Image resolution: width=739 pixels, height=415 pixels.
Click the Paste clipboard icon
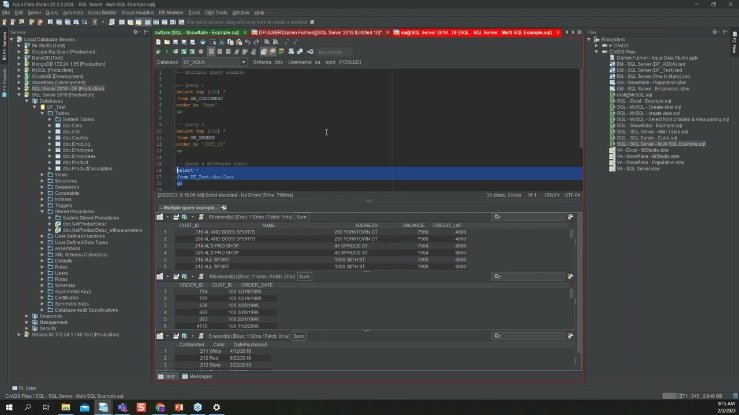[239, 42]
